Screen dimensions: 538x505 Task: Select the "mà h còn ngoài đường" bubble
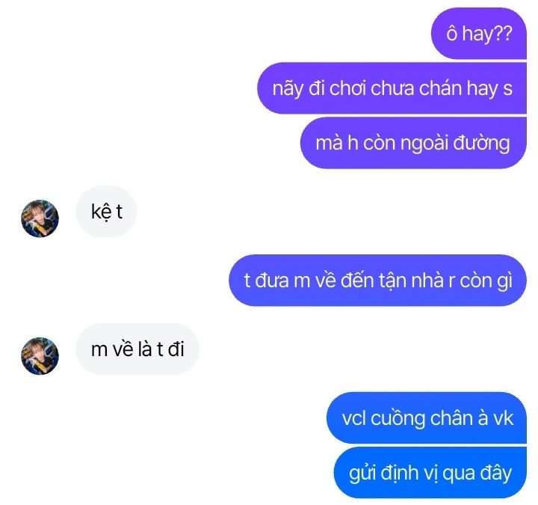[413, 143]
